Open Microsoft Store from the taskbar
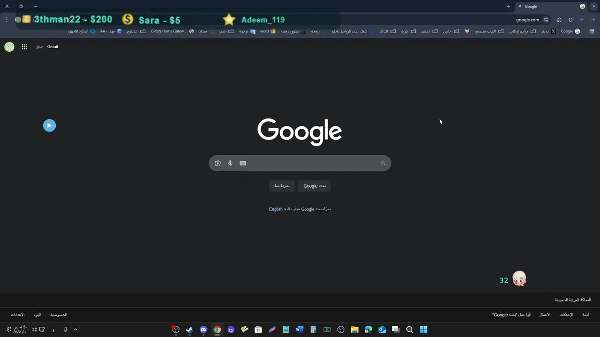 tap(258, 330)
